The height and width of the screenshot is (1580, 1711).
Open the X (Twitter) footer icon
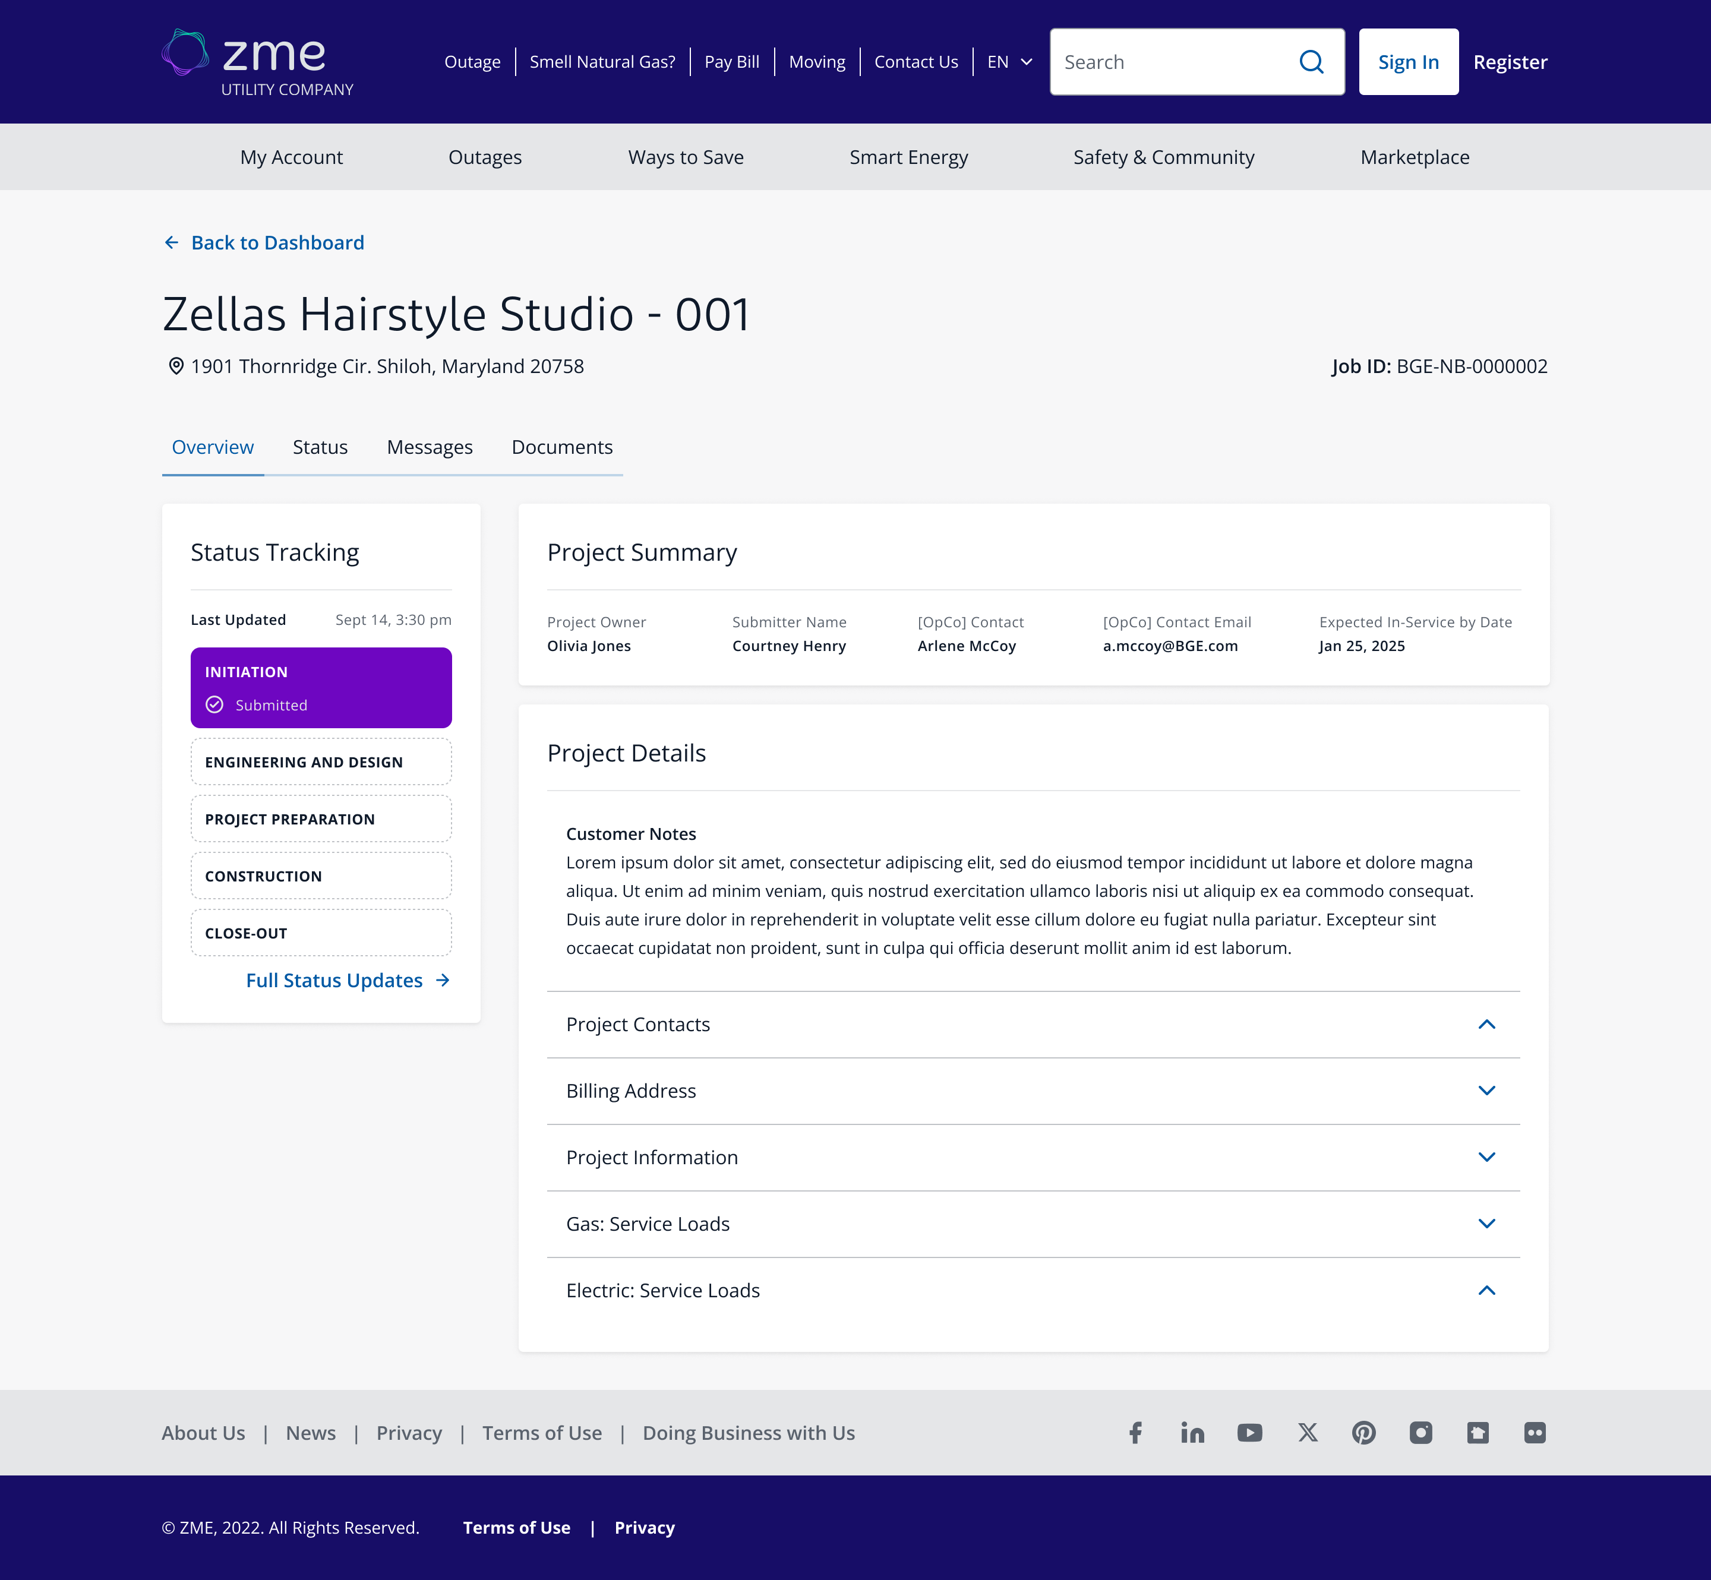[1308, 1433]
